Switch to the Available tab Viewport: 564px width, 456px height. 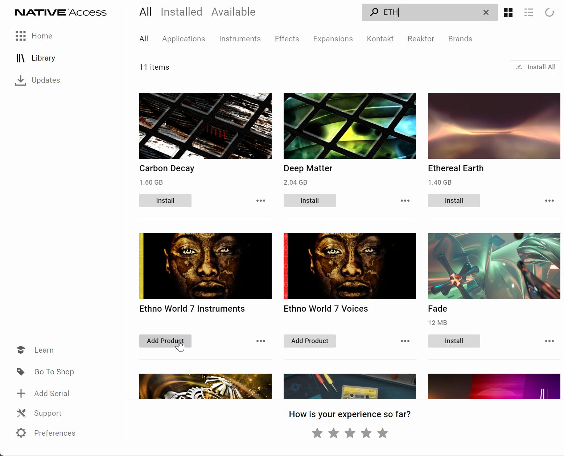234,12
